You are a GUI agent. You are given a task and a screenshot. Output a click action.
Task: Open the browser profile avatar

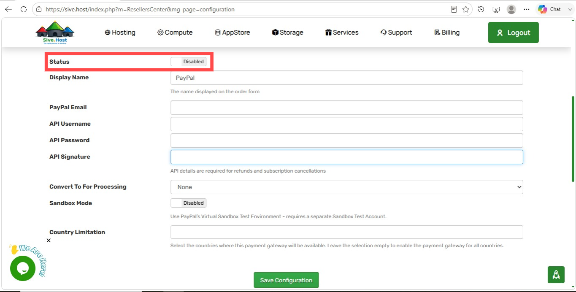point(511,9)
